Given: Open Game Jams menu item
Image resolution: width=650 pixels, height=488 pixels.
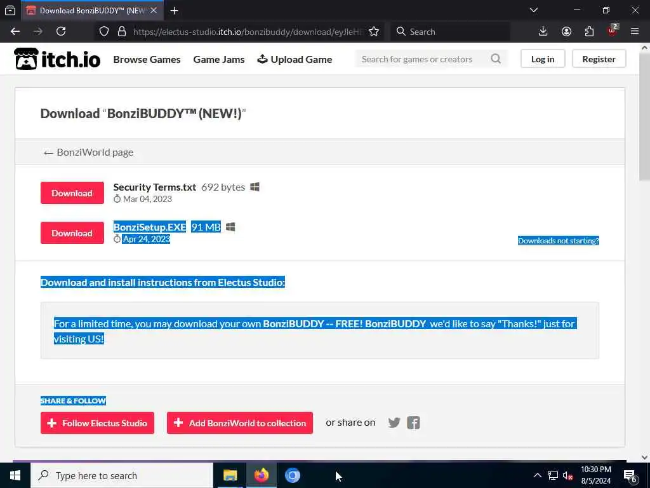Looking at the screenshot, I should tap(219, 59).
